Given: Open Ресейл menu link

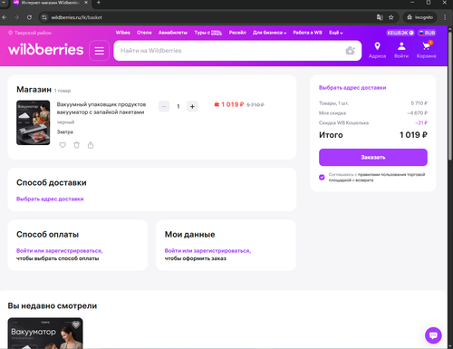Looking at the screenshot, I should [x=237, y=33].
